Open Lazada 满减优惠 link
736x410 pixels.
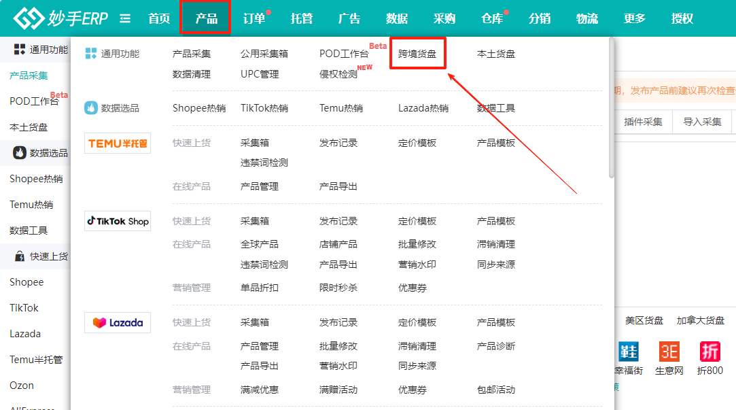(x=260, y=390)
